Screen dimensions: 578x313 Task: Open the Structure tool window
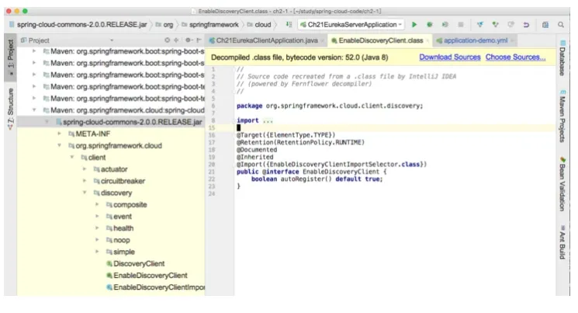[x=11, y=108]
